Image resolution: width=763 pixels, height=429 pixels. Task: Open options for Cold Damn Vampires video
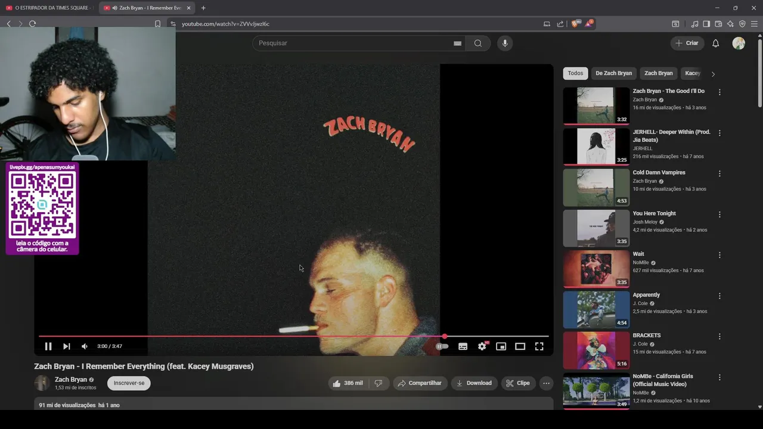point(719,173)
